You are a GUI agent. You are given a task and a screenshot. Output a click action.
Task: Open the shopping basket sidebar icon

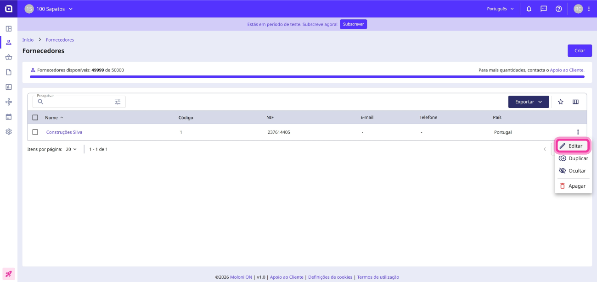9,57
